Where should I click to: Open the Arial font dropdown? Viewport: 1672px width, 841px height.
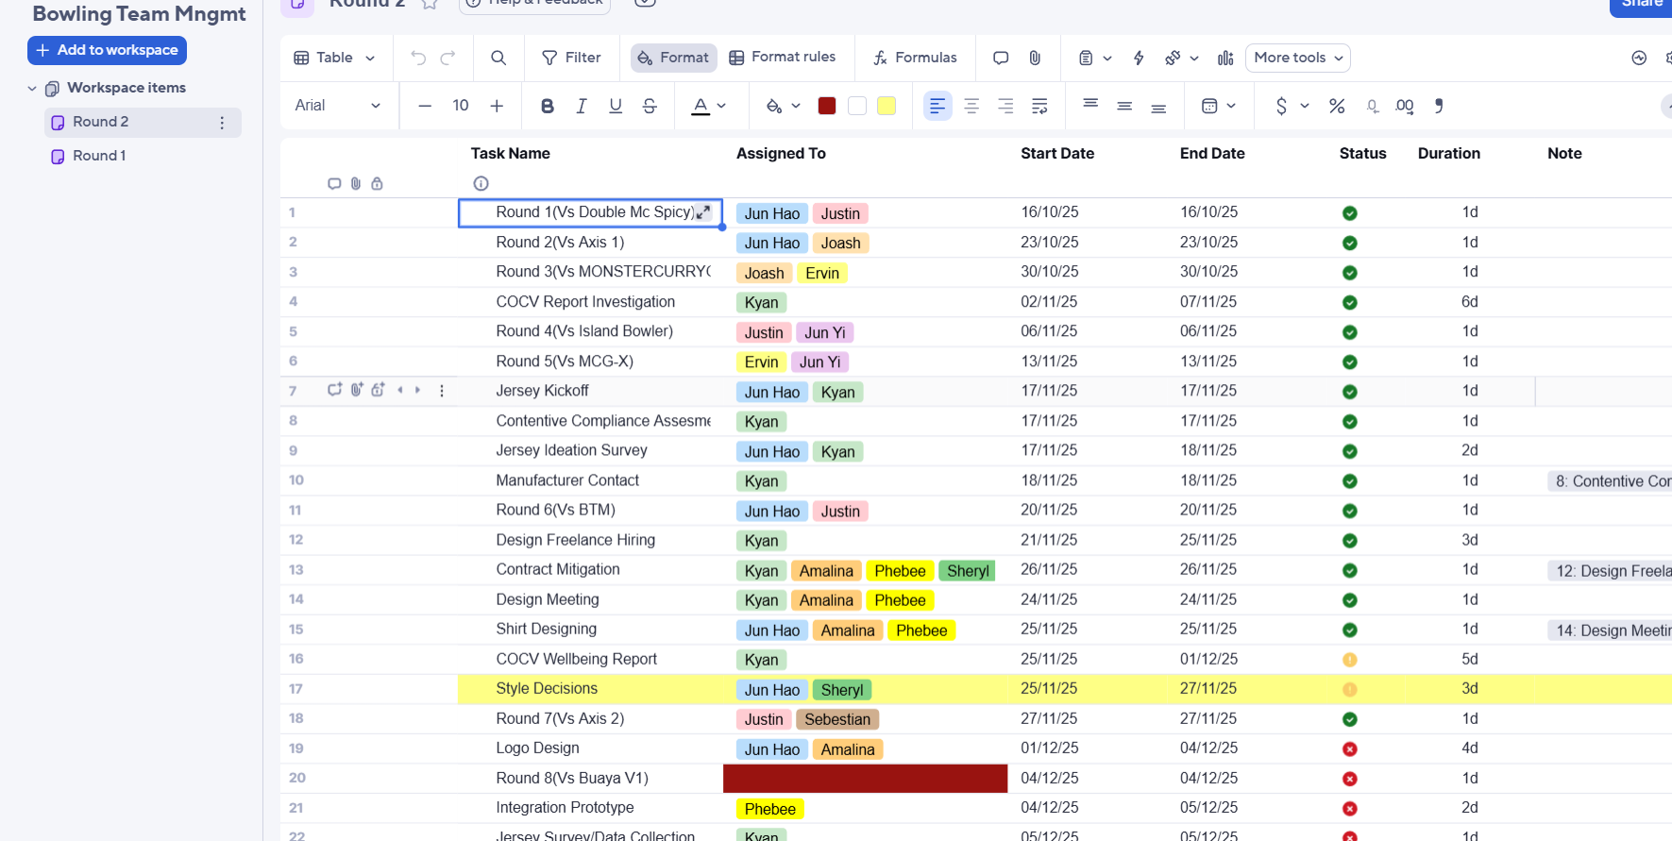pos(337,106)
